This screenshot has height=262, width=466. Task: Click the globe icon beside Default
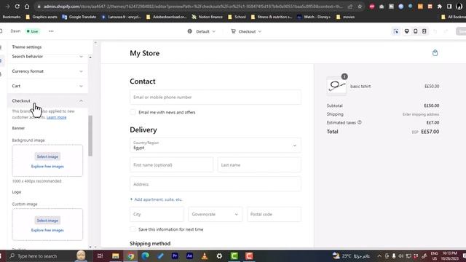coord(189,31)
